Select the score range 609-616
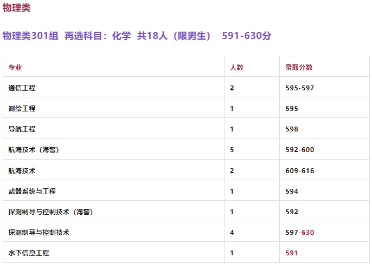Viewport: 372px width, 264px height. (299, 170)
